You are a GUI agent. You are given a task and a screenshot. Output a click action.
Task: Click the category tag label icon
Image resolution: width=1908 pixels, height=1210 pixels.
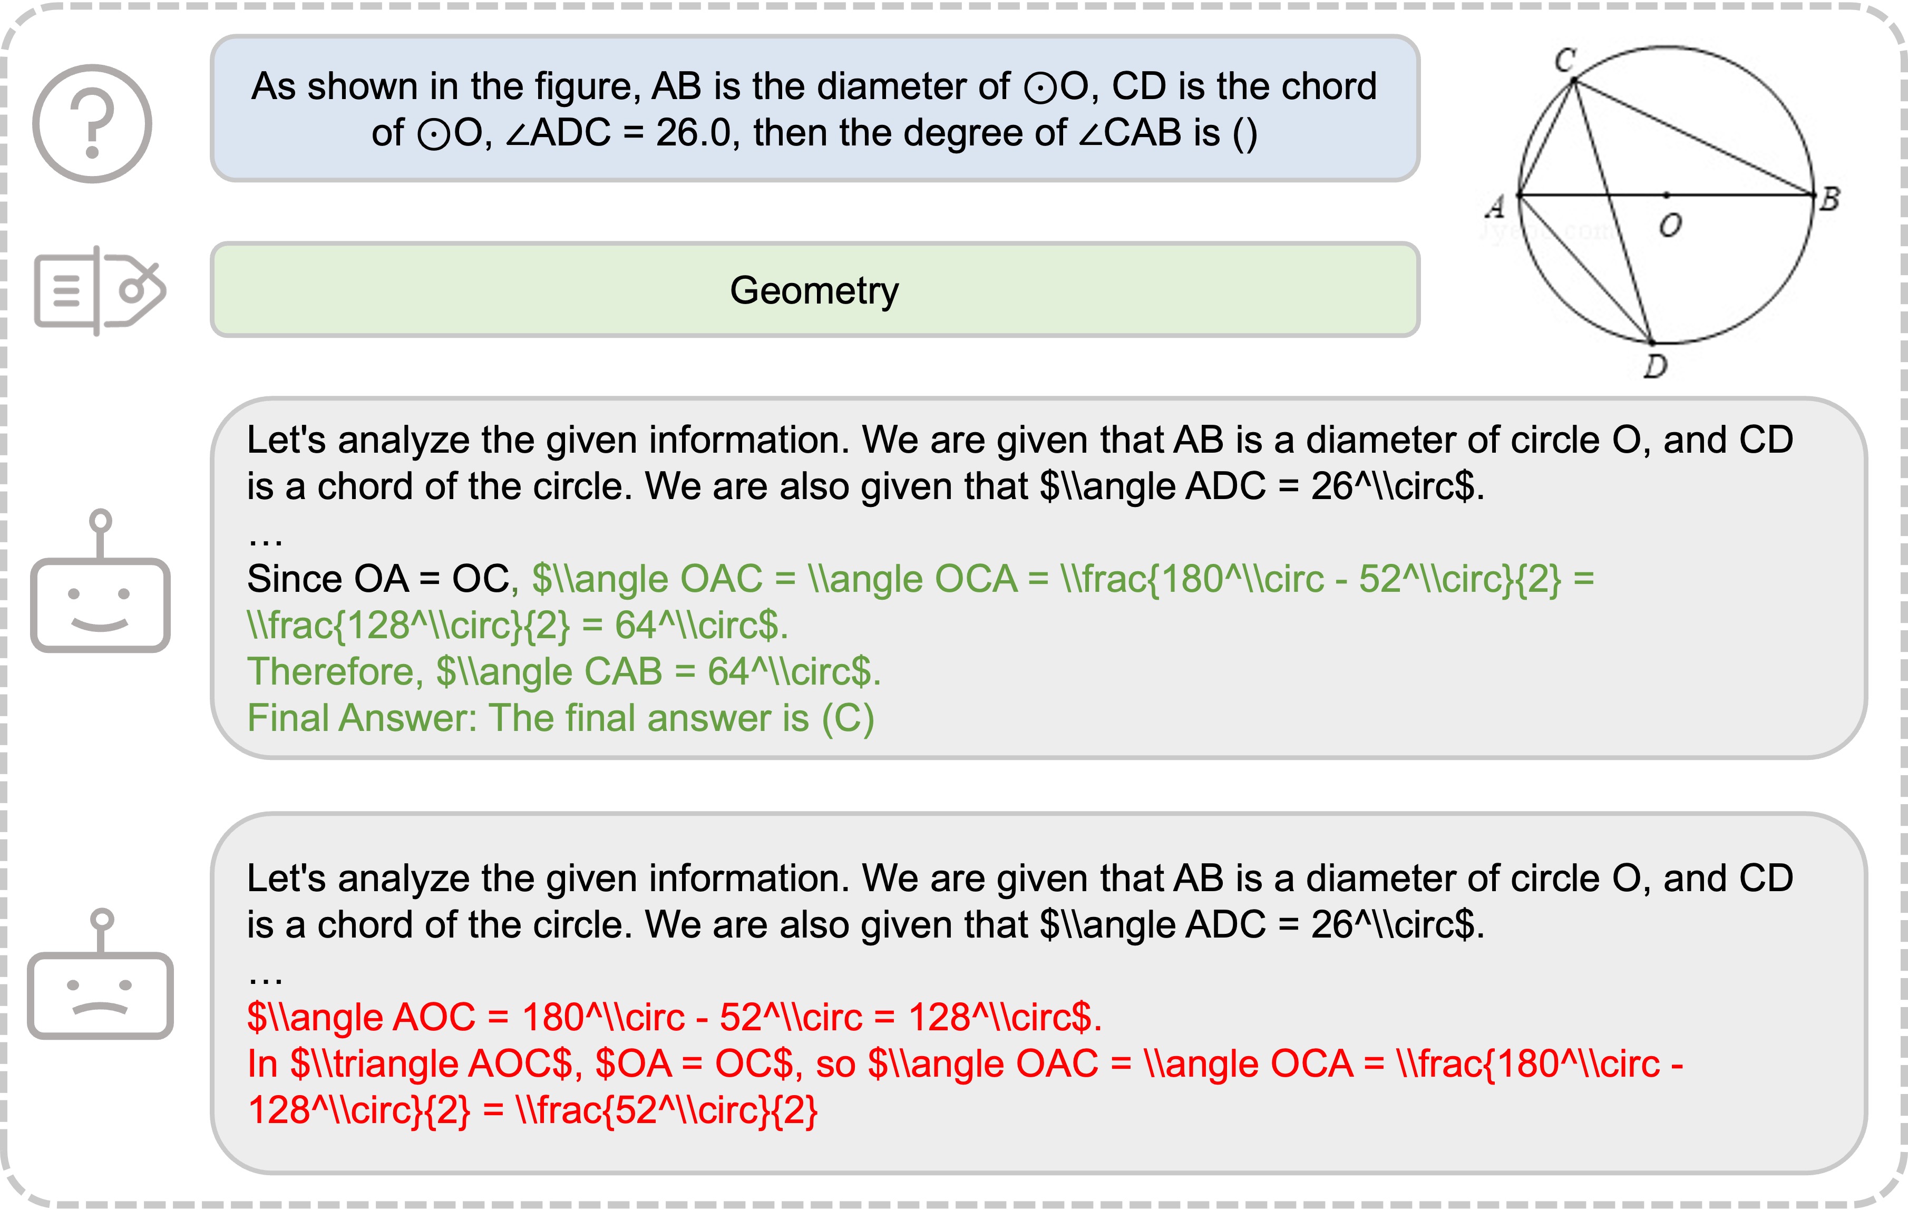point(100,291)
